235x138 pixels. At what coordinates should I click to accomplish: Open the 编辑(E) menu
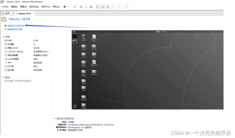coord(14,7)
